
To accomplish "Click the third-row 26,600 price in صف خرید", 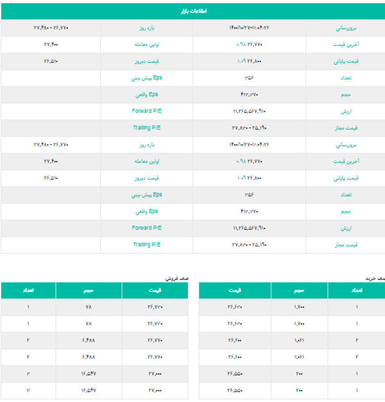I will click(x=235, y=340).
